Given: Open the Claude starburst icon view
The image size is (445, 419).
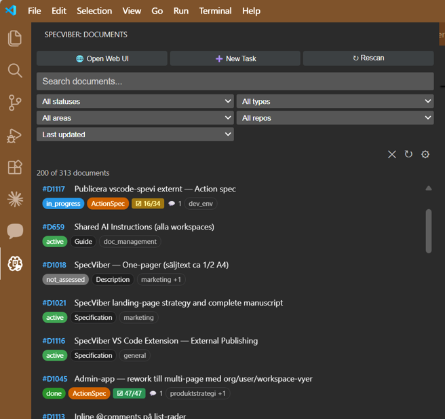Looking at the screenshot, I should pyautogui.click(x=15, y=199).
